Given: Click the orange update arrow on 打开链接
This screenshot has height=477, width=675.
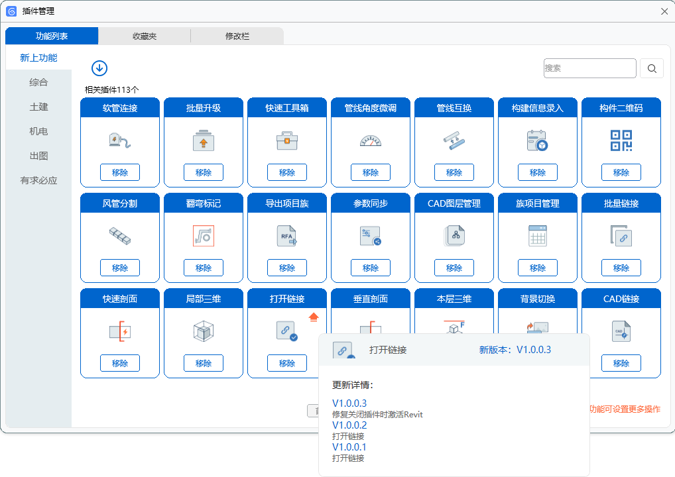Looking at the screenshot, I should [314, 317].
